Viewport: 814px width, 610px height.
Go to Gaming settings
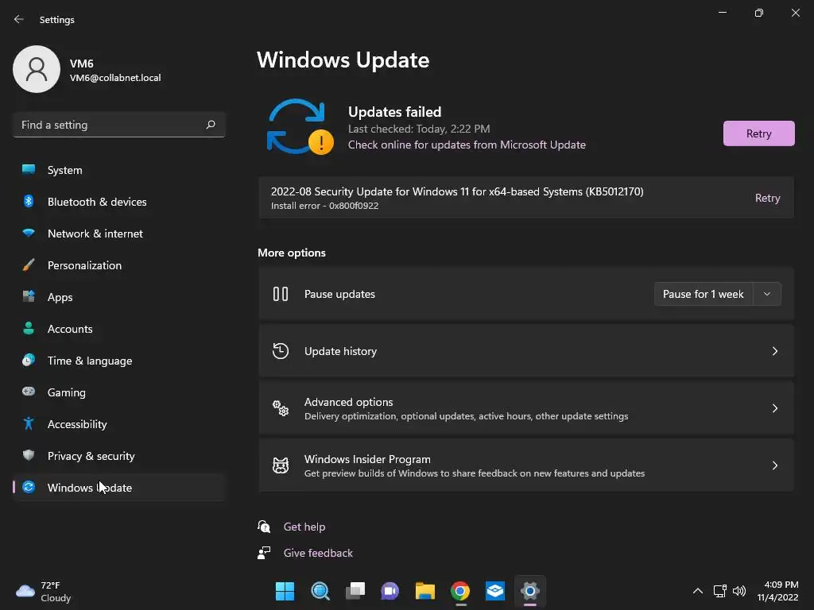[x=119, y=392]
